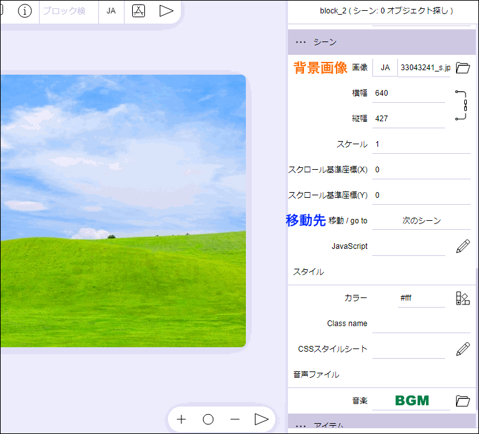The width and height of the screenshot is (479, 434).
Task: Zoom out with the minus button
Action: point(234,419)
